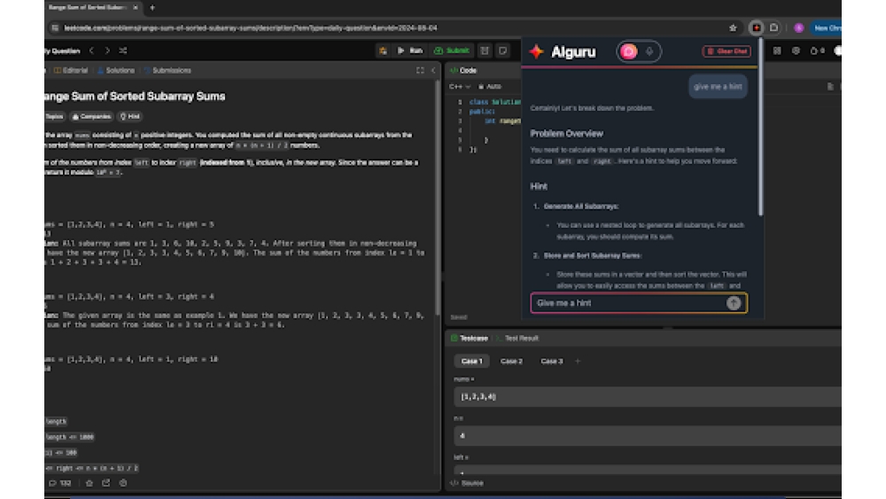886x499 pixels.
Task: Reveal the problem Hint tag
Action: [130, 116]
